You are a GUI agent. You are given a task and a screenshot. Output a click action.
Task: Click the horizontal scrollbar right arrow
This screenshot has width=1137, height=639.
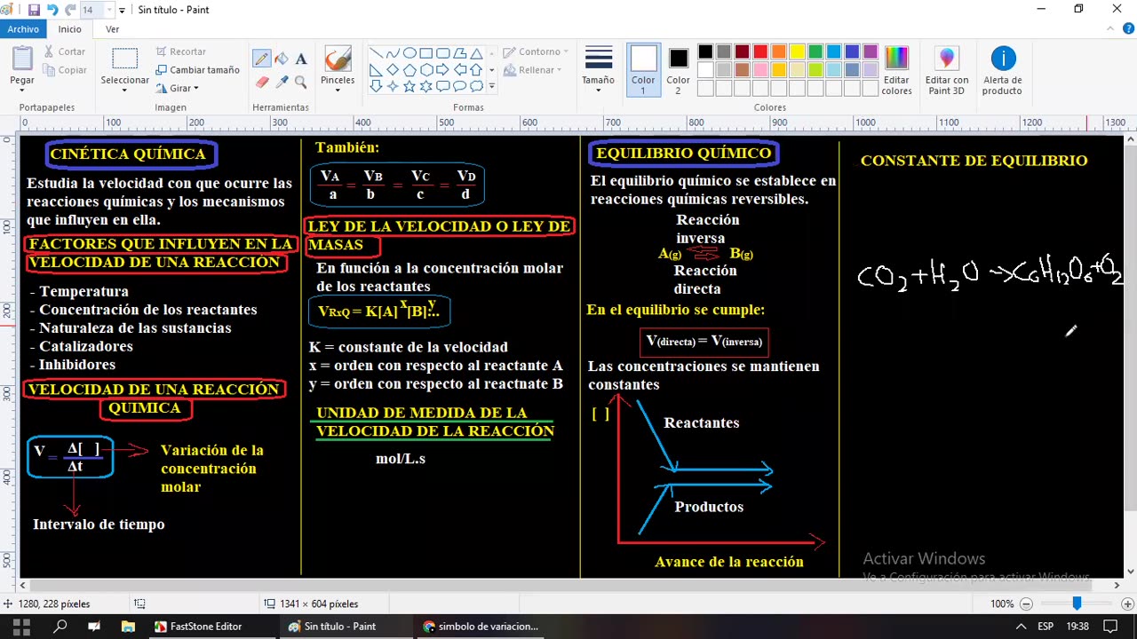click(1117, 585)
